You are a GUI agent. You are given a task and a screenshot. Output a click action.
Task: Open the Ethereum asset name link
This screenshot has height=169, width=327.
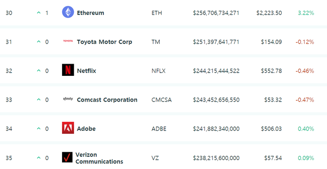[x=91, y=13]
